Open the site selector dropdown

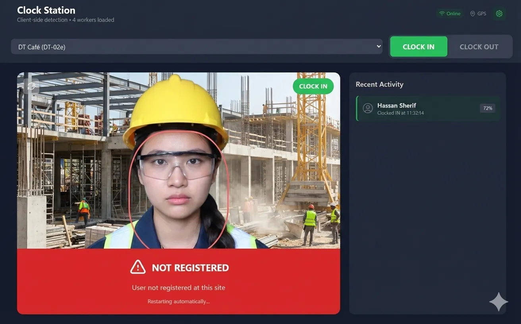197,46
